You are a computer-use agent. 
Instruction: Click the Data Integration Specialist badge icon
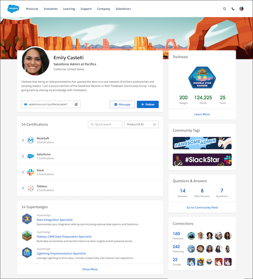[27, 219]
